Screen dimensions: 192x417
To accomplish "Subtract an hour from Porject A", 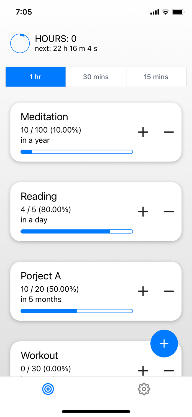I will [x=168, y=291].
